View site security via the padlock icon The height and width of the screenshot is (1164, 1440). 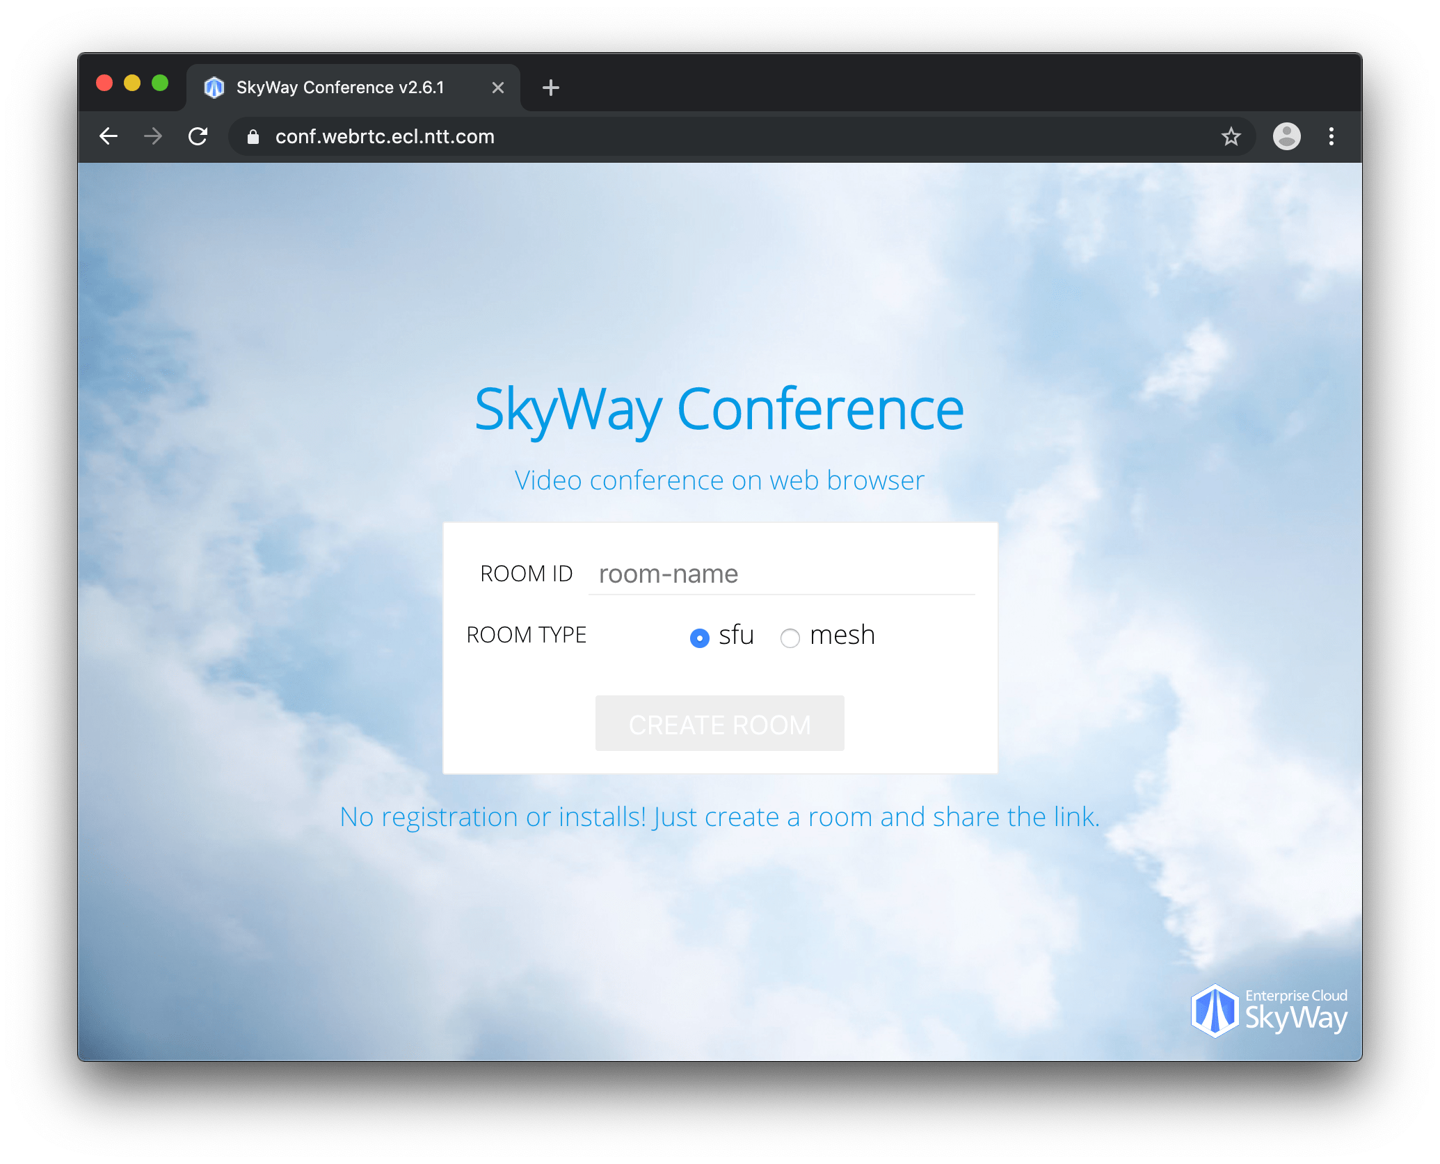[253, 137]
